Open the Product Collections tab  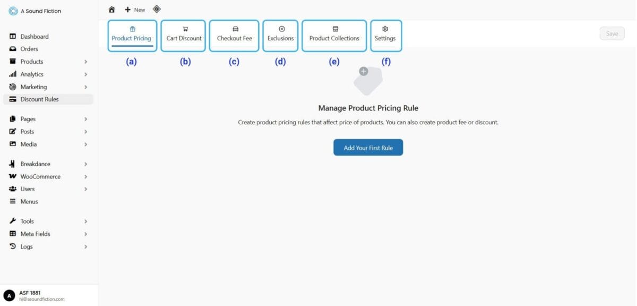tap(334, 36)
